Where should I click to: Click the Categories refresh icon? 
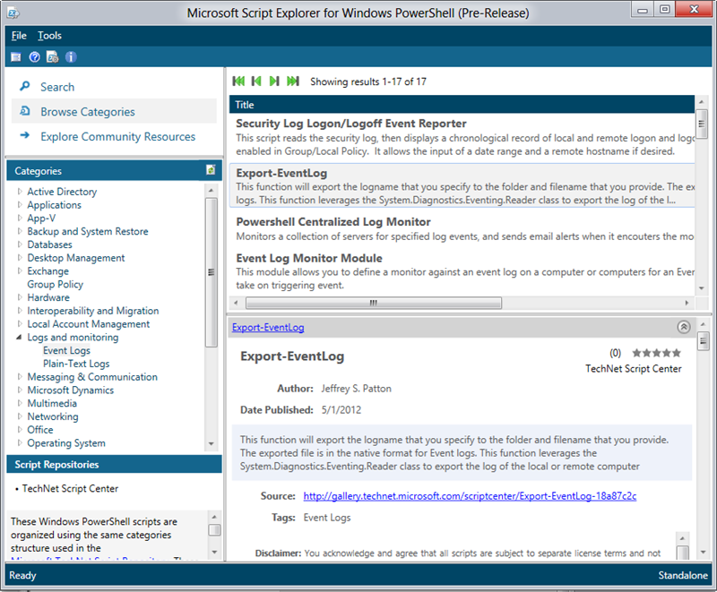coord(211,170)
